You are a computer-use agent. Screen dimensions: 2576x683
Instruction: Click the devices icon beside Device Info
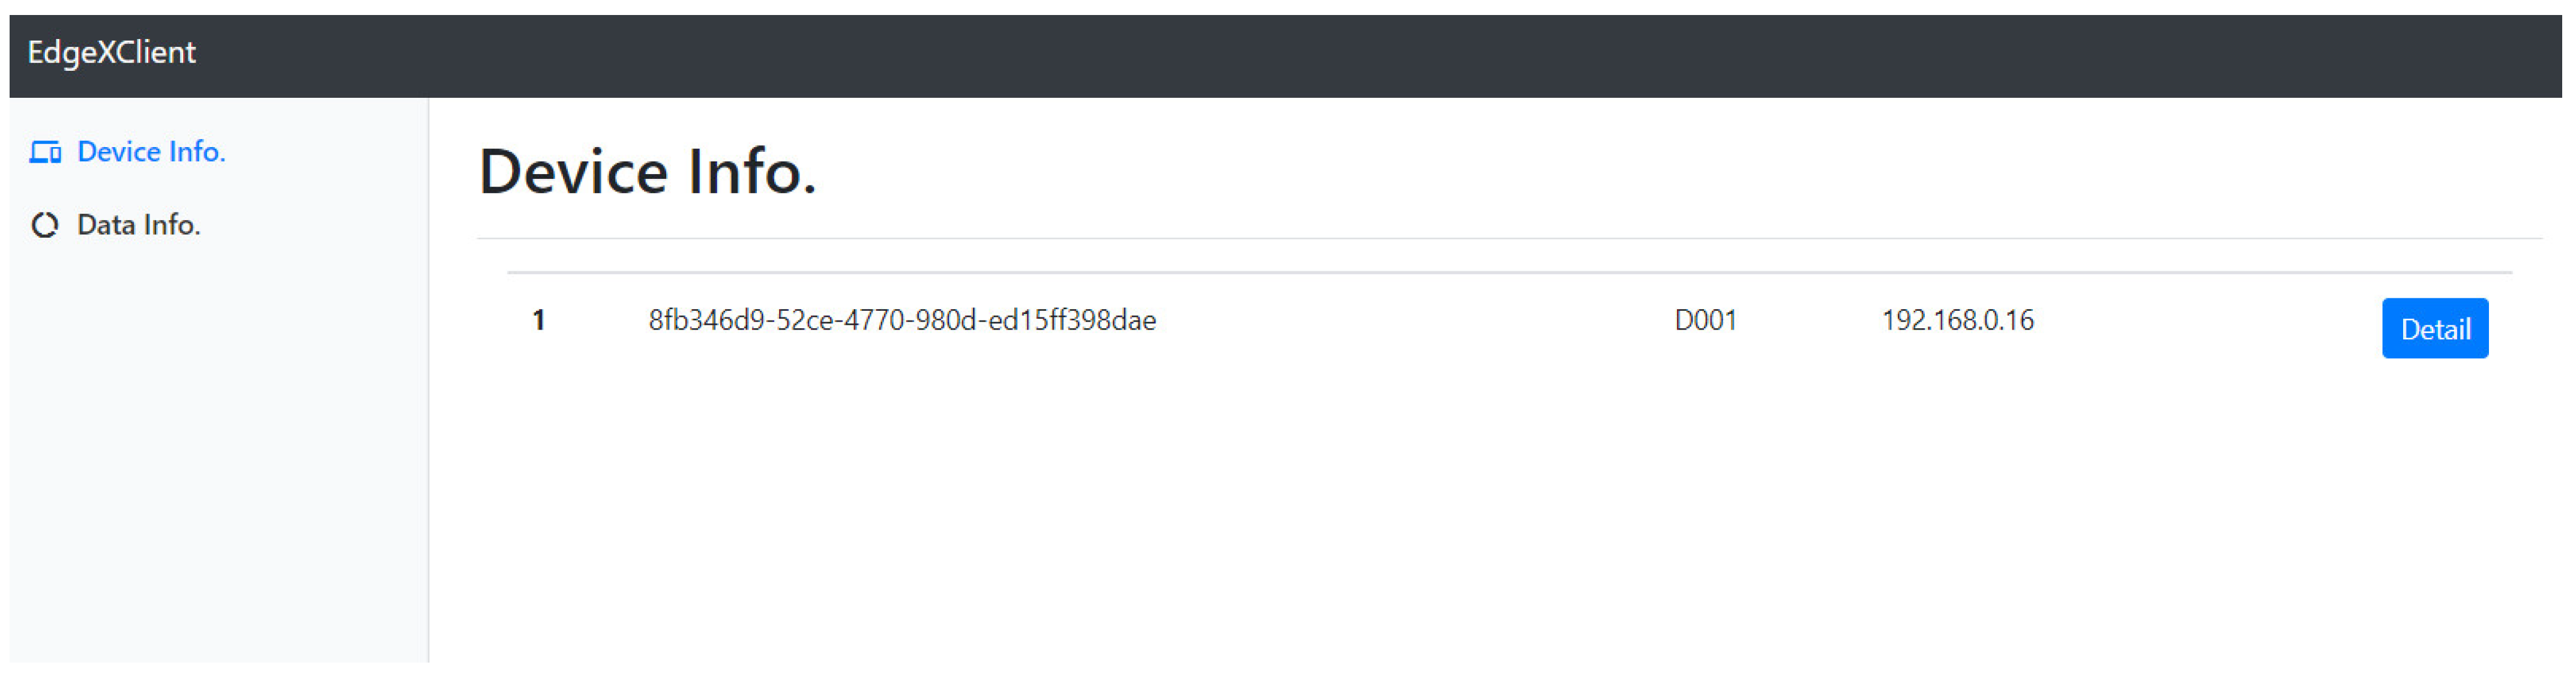pos(45,152)
